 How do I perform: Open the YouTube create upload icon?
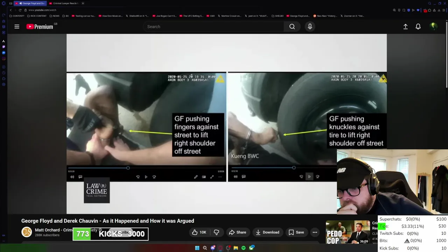pos(405,27)
